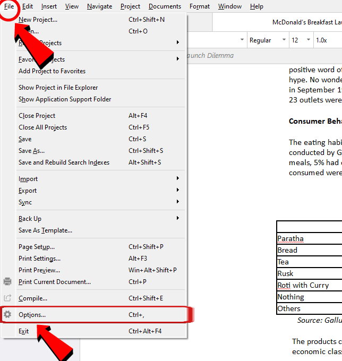
Task: Choose New Project from File menu
Action: coord(101,20)
